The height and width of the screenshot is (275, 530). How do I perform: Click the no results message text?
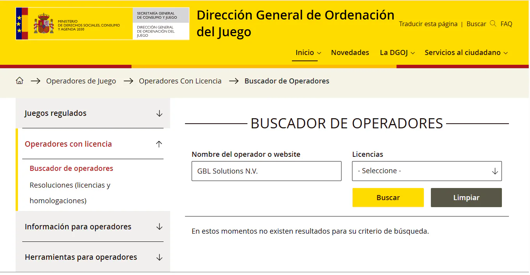pos(310,231)
